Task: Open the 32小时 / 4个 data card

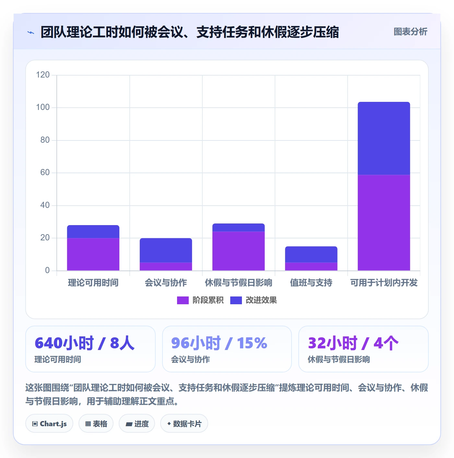Action: [364, 349]
